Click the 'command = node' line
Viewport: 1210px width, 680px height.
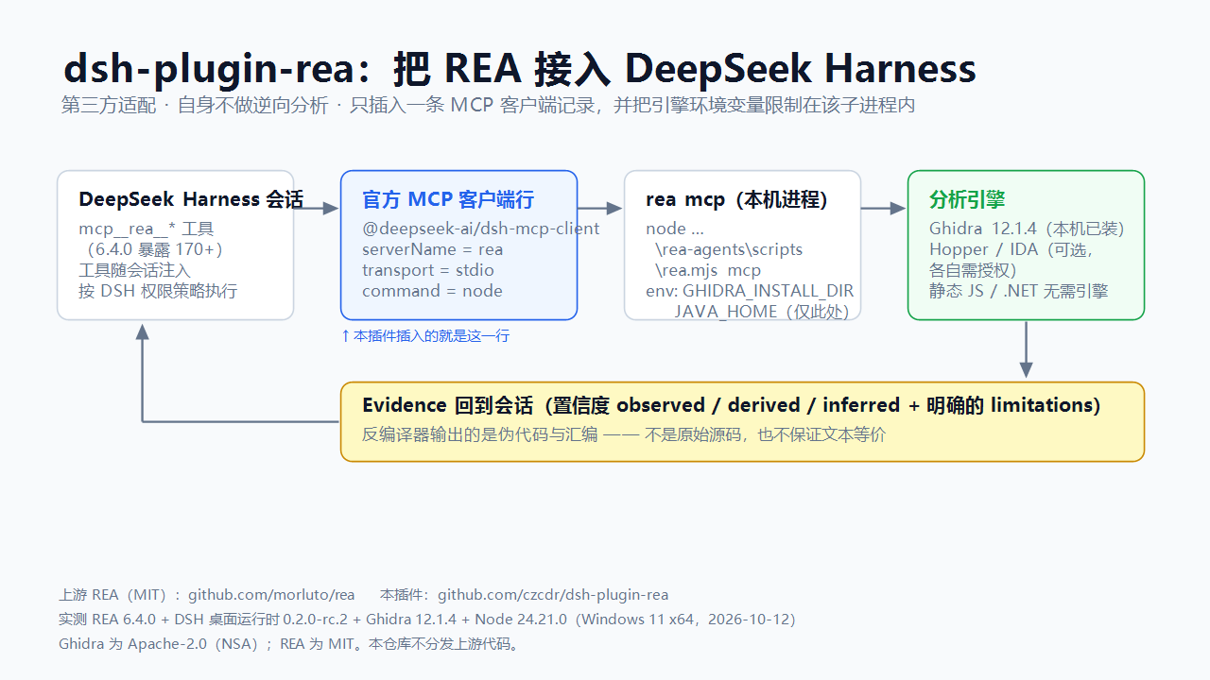pos(432,291)
